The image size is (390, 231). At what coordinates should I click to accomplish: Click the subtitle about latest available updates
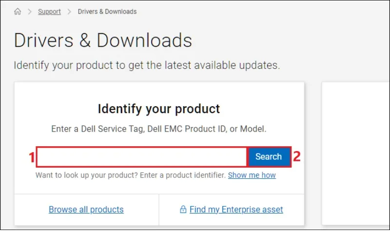click(x=147, y=65)
